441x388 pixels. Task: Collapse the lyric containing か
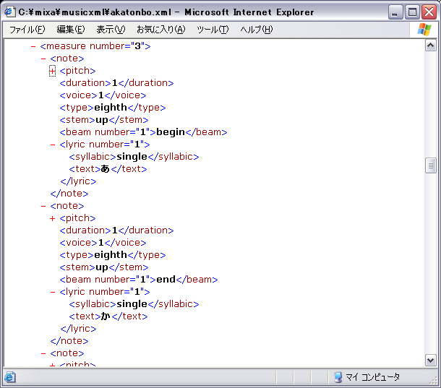53,292
